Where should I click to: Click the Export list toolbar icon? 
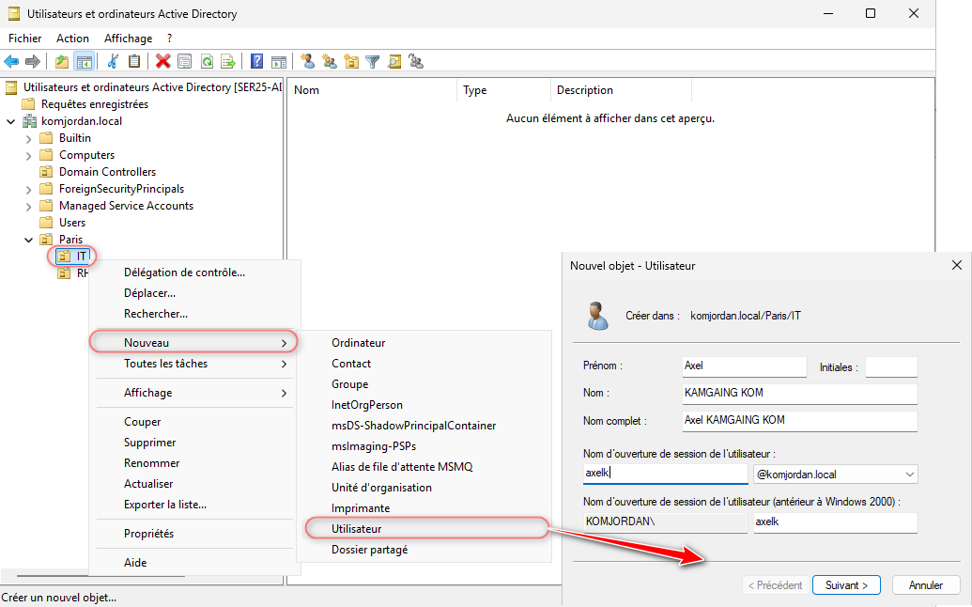[228, 61]
